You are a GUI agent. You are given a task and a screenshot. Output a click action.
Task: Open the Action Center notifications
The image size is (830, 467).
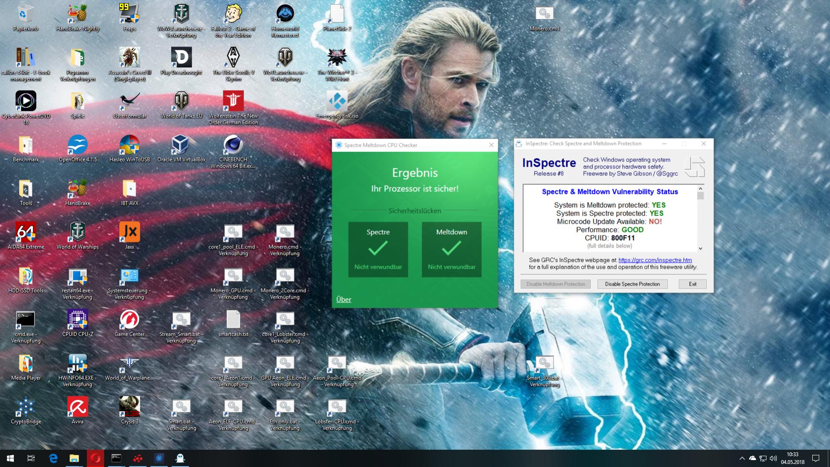click(816, 458)
